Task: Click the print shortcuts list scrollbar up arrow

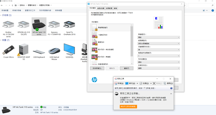Action: 132,25
